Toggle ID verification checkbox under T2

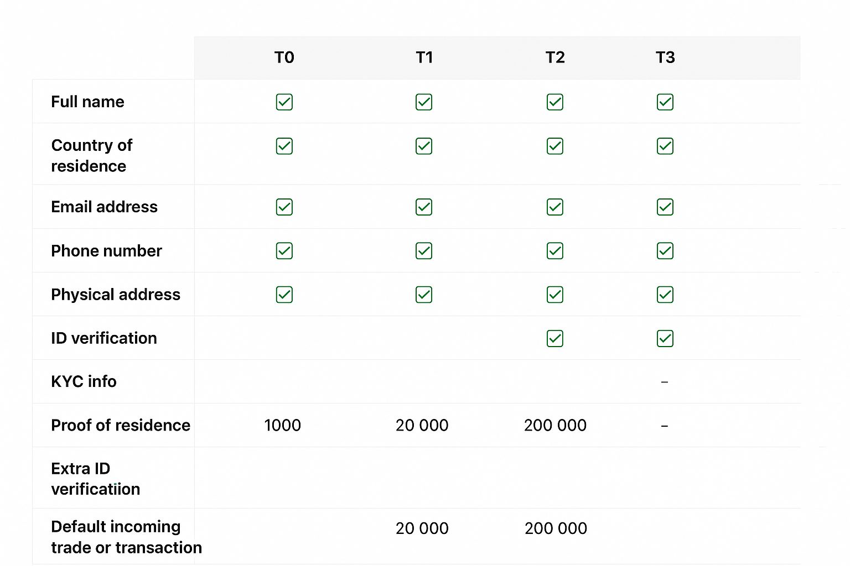click(x=554, y=338)
